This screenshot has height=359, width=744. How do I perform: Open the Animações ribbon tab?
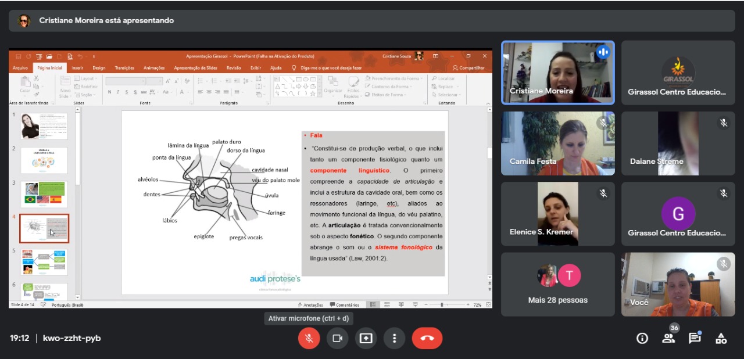[154, 68]
